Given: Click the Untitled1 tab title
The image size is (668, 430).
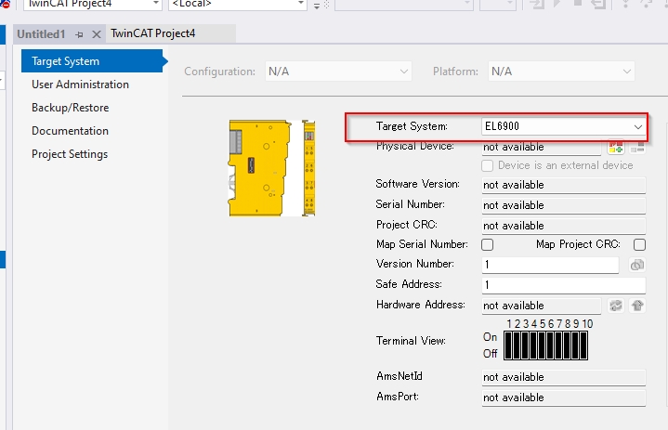Looking at the screenshot, I should [x=41, y=34].
